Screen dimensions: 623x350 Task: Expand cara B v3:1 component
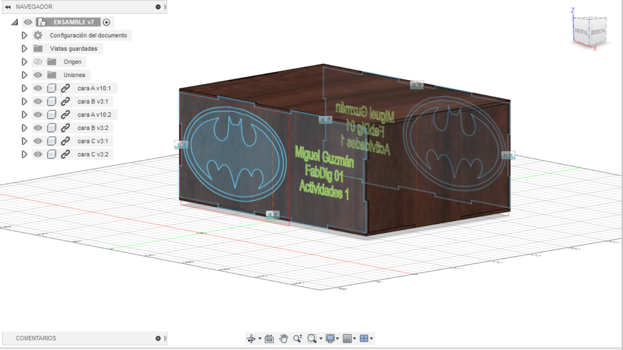25,101
